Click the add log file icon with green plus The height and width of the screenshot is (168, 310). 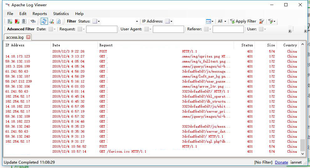coord(10,21)
